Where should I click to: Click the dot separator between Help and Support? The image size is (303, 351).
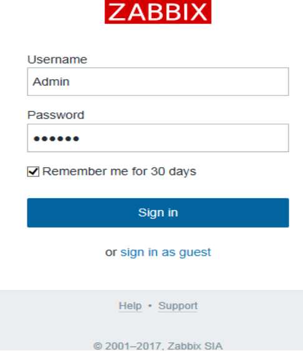(150, 305)
